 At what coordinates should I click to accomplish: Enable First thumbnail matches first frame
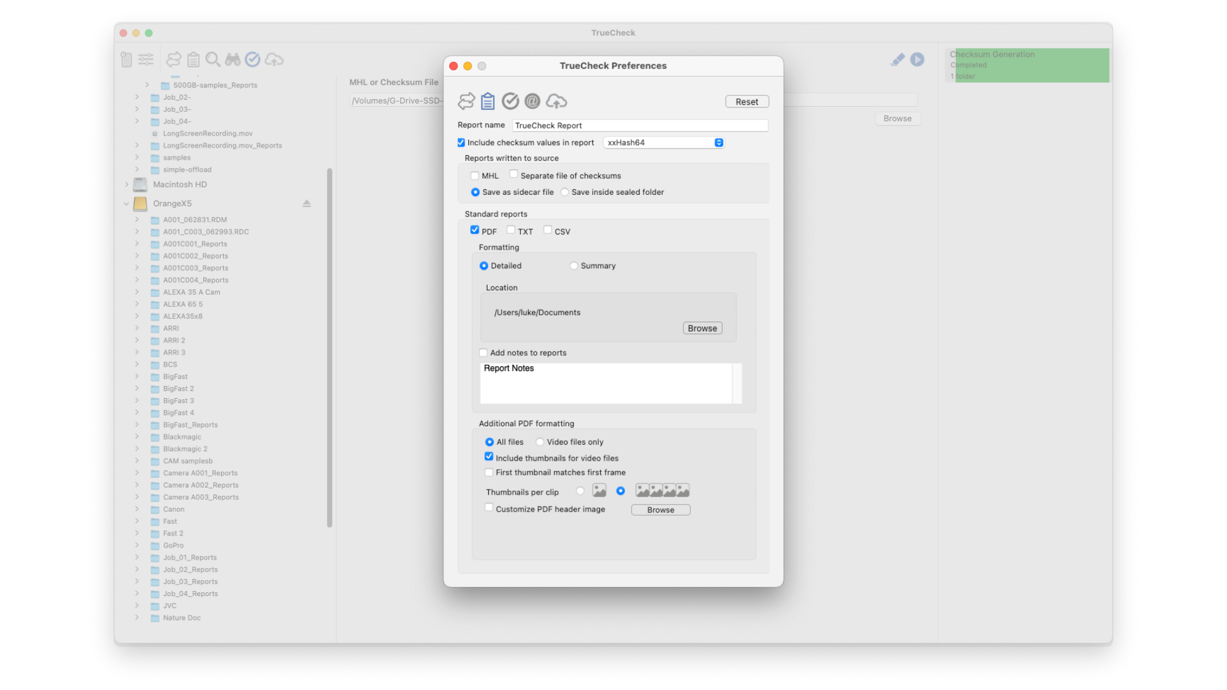click(x=489, y=473)
